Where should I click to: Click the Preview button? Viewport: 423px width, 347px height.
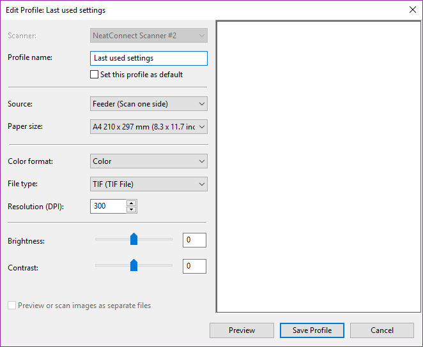pos(242,330)
